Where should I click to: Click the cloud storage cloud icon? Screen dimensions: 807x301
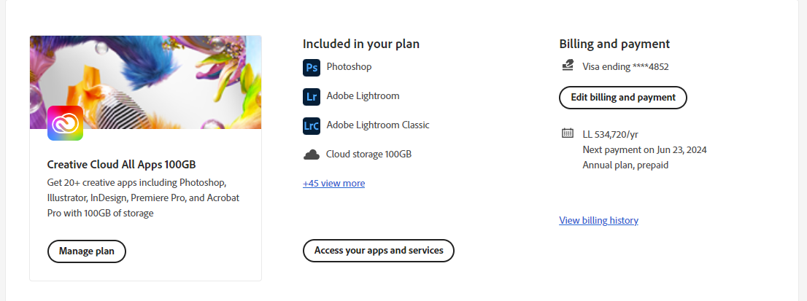pyautogui.click(x=312, y=155)
